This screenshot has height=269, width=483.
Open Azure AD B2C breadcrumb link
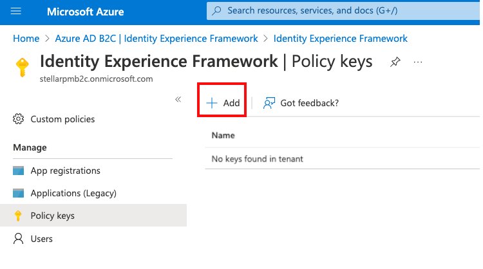158,39
